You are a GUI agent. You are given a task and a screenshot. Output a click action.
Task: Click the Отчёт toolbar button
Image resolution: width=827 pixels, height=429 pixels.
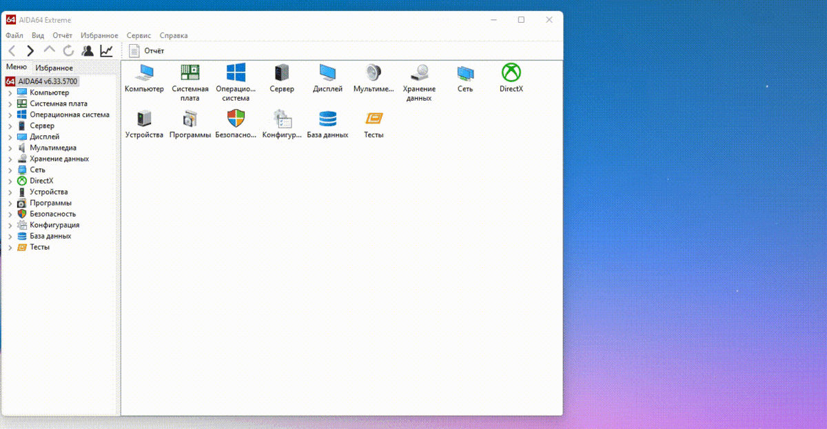click(147, 51)
